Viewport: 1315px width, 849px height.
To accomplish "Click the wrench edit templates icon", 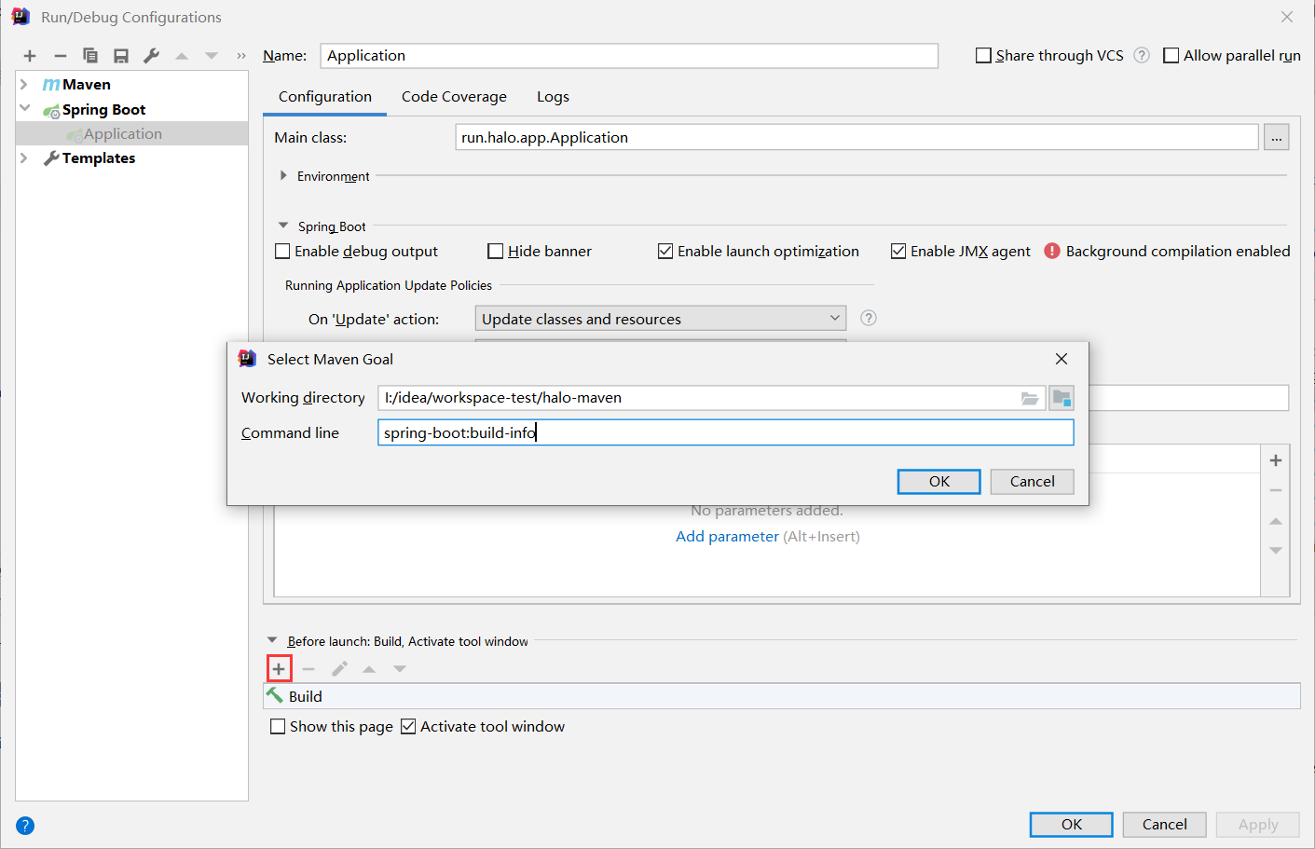I will pos(151,56).
